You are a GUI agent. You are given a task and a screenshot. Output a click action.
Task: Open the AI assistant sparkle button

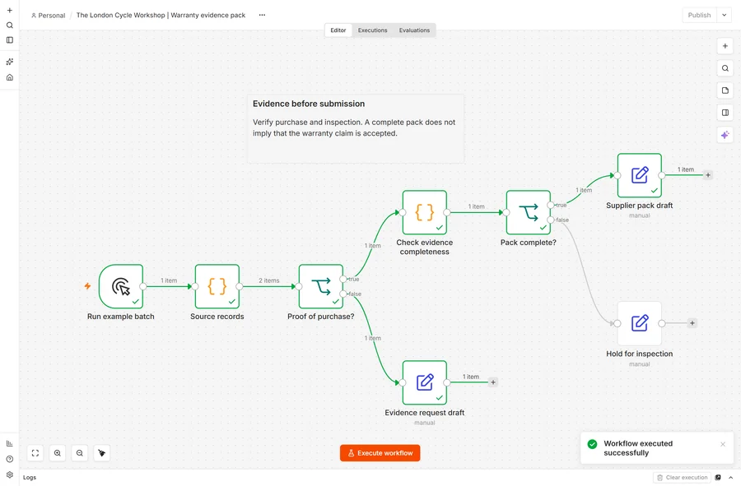[x=725, y=135]
